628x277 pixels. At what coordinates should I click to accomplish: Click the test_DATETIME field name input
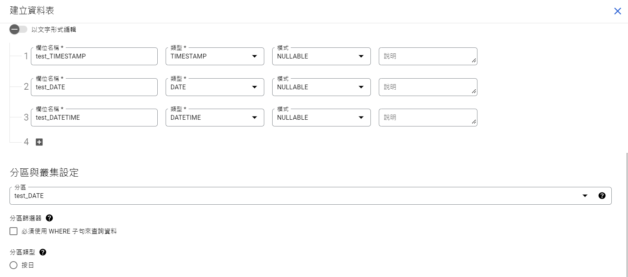click(94, 117)
